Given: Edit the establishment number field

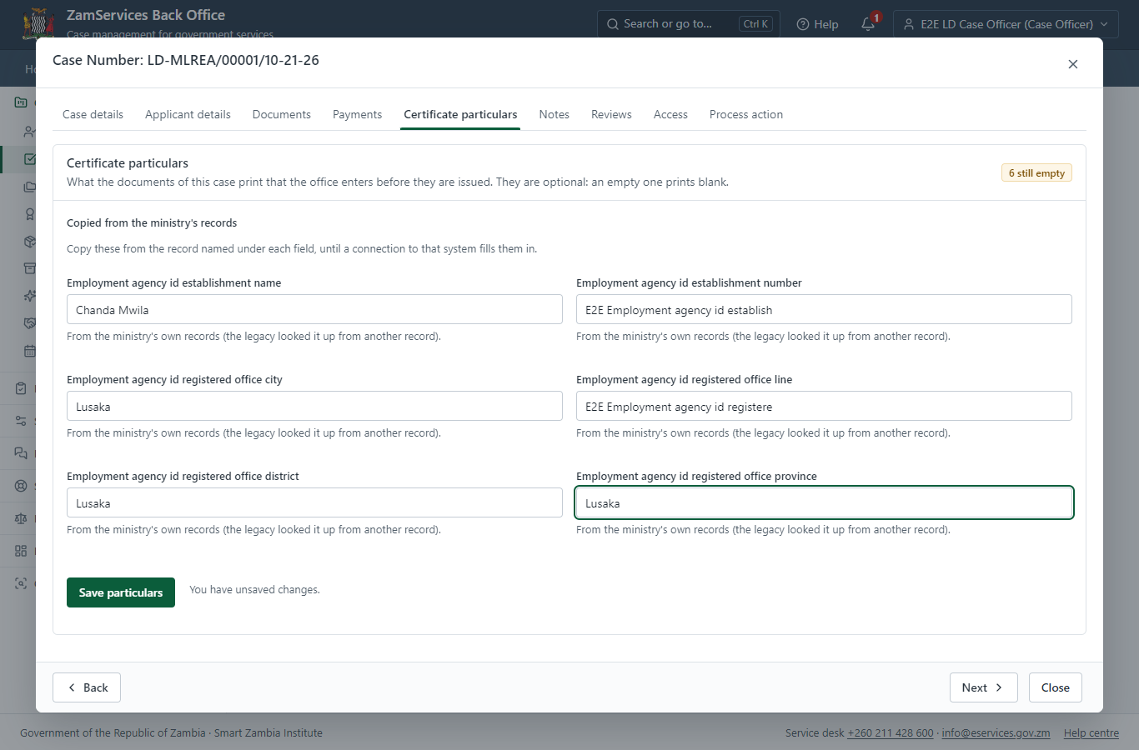Looking at the screenshot, I should [x=824, y=309].
